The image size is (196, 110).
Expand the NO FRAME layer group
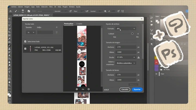pos(159,70)
